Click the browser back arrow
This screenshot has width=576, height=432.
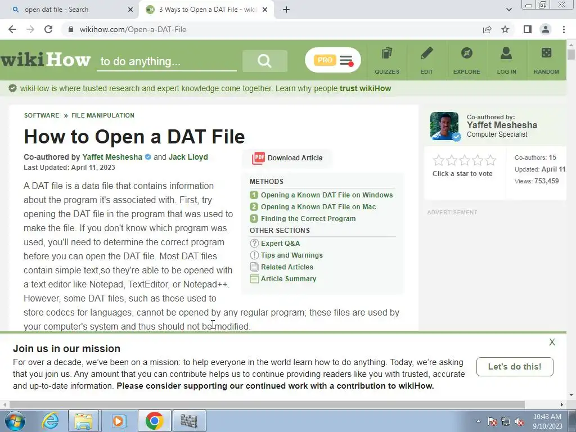point(12,29)
